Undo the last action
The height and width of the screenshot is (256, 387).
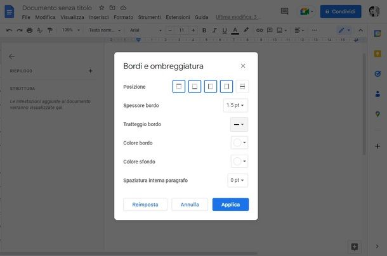[x=9, y=30]
